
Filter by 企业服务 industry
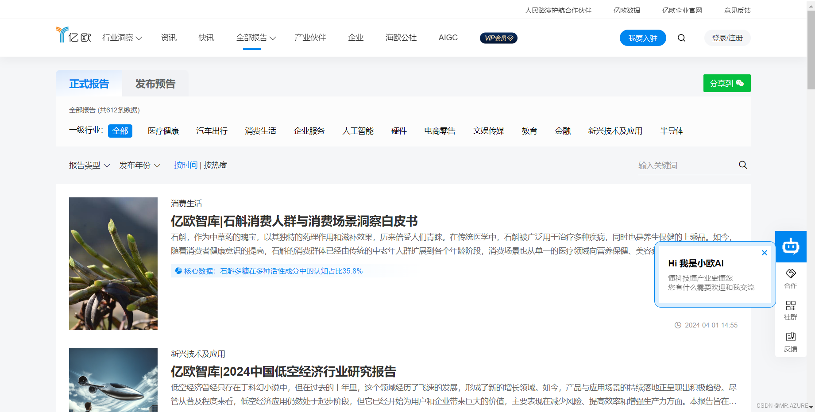tap(309, 131)
